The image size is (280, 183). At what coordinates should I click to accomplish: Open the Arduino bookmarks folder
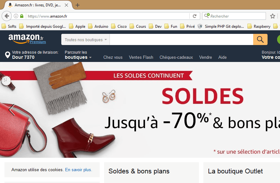98,27
